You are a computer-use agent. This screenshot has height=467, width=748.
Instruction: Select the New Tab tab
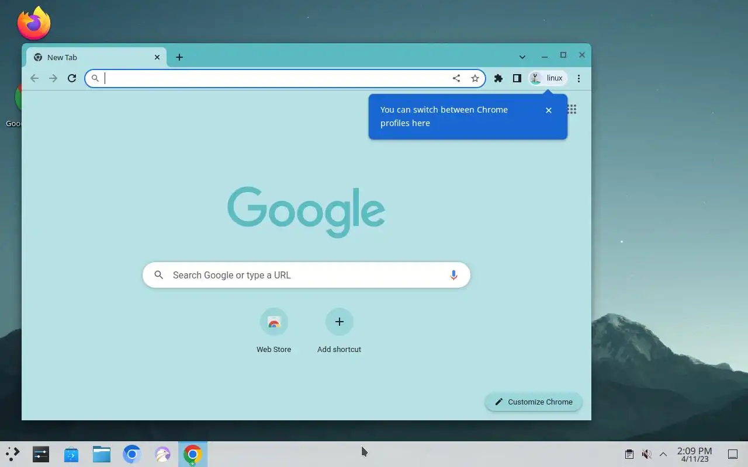96,57
